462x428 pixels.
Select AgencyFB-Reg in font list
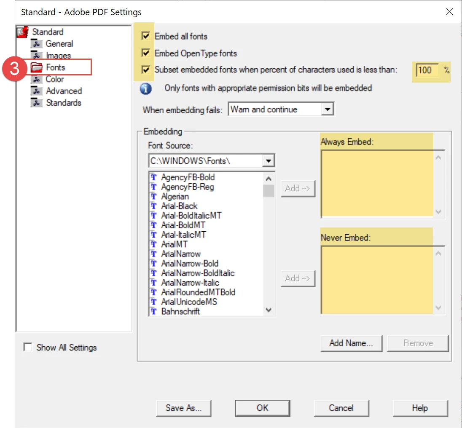[x=188, y=187]
